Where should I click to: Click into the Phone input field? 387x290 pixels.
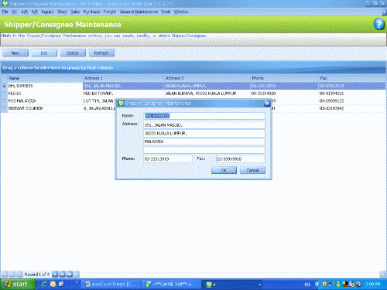(168, 159)
